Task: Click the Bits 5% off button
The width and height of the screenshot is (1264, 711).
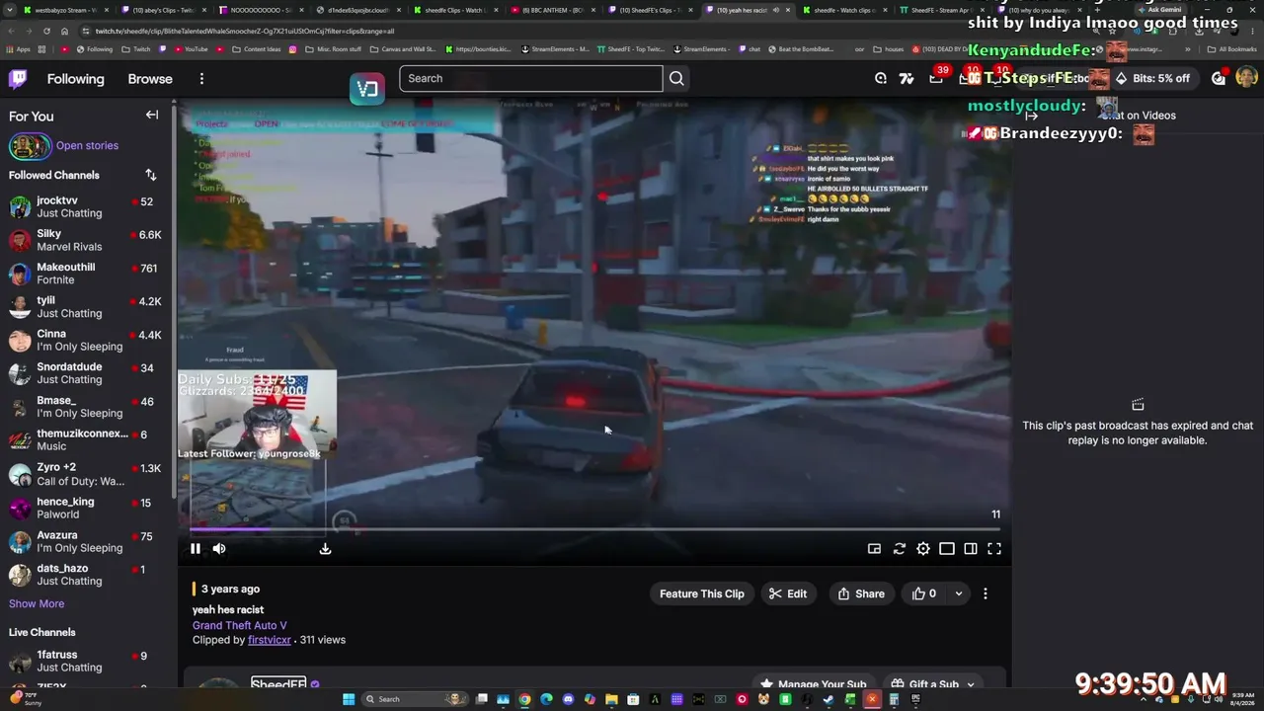Action: [1152, 79]
